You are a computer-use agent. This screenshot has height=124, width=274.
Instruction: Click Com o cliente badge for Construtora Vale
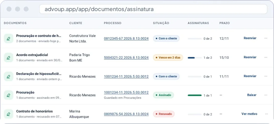(166, 38)
